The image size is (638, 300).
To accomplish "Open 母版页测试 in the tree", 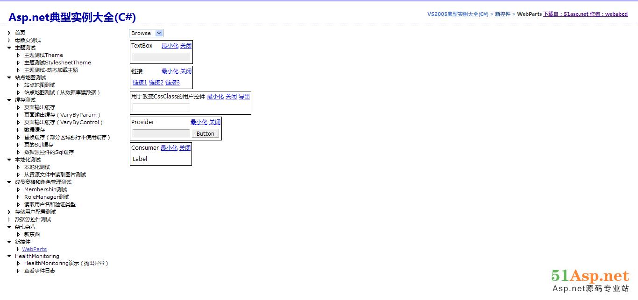I will [28, 40].
